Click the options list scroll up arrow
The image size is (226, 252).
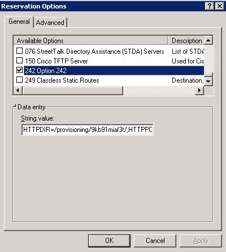208,40
